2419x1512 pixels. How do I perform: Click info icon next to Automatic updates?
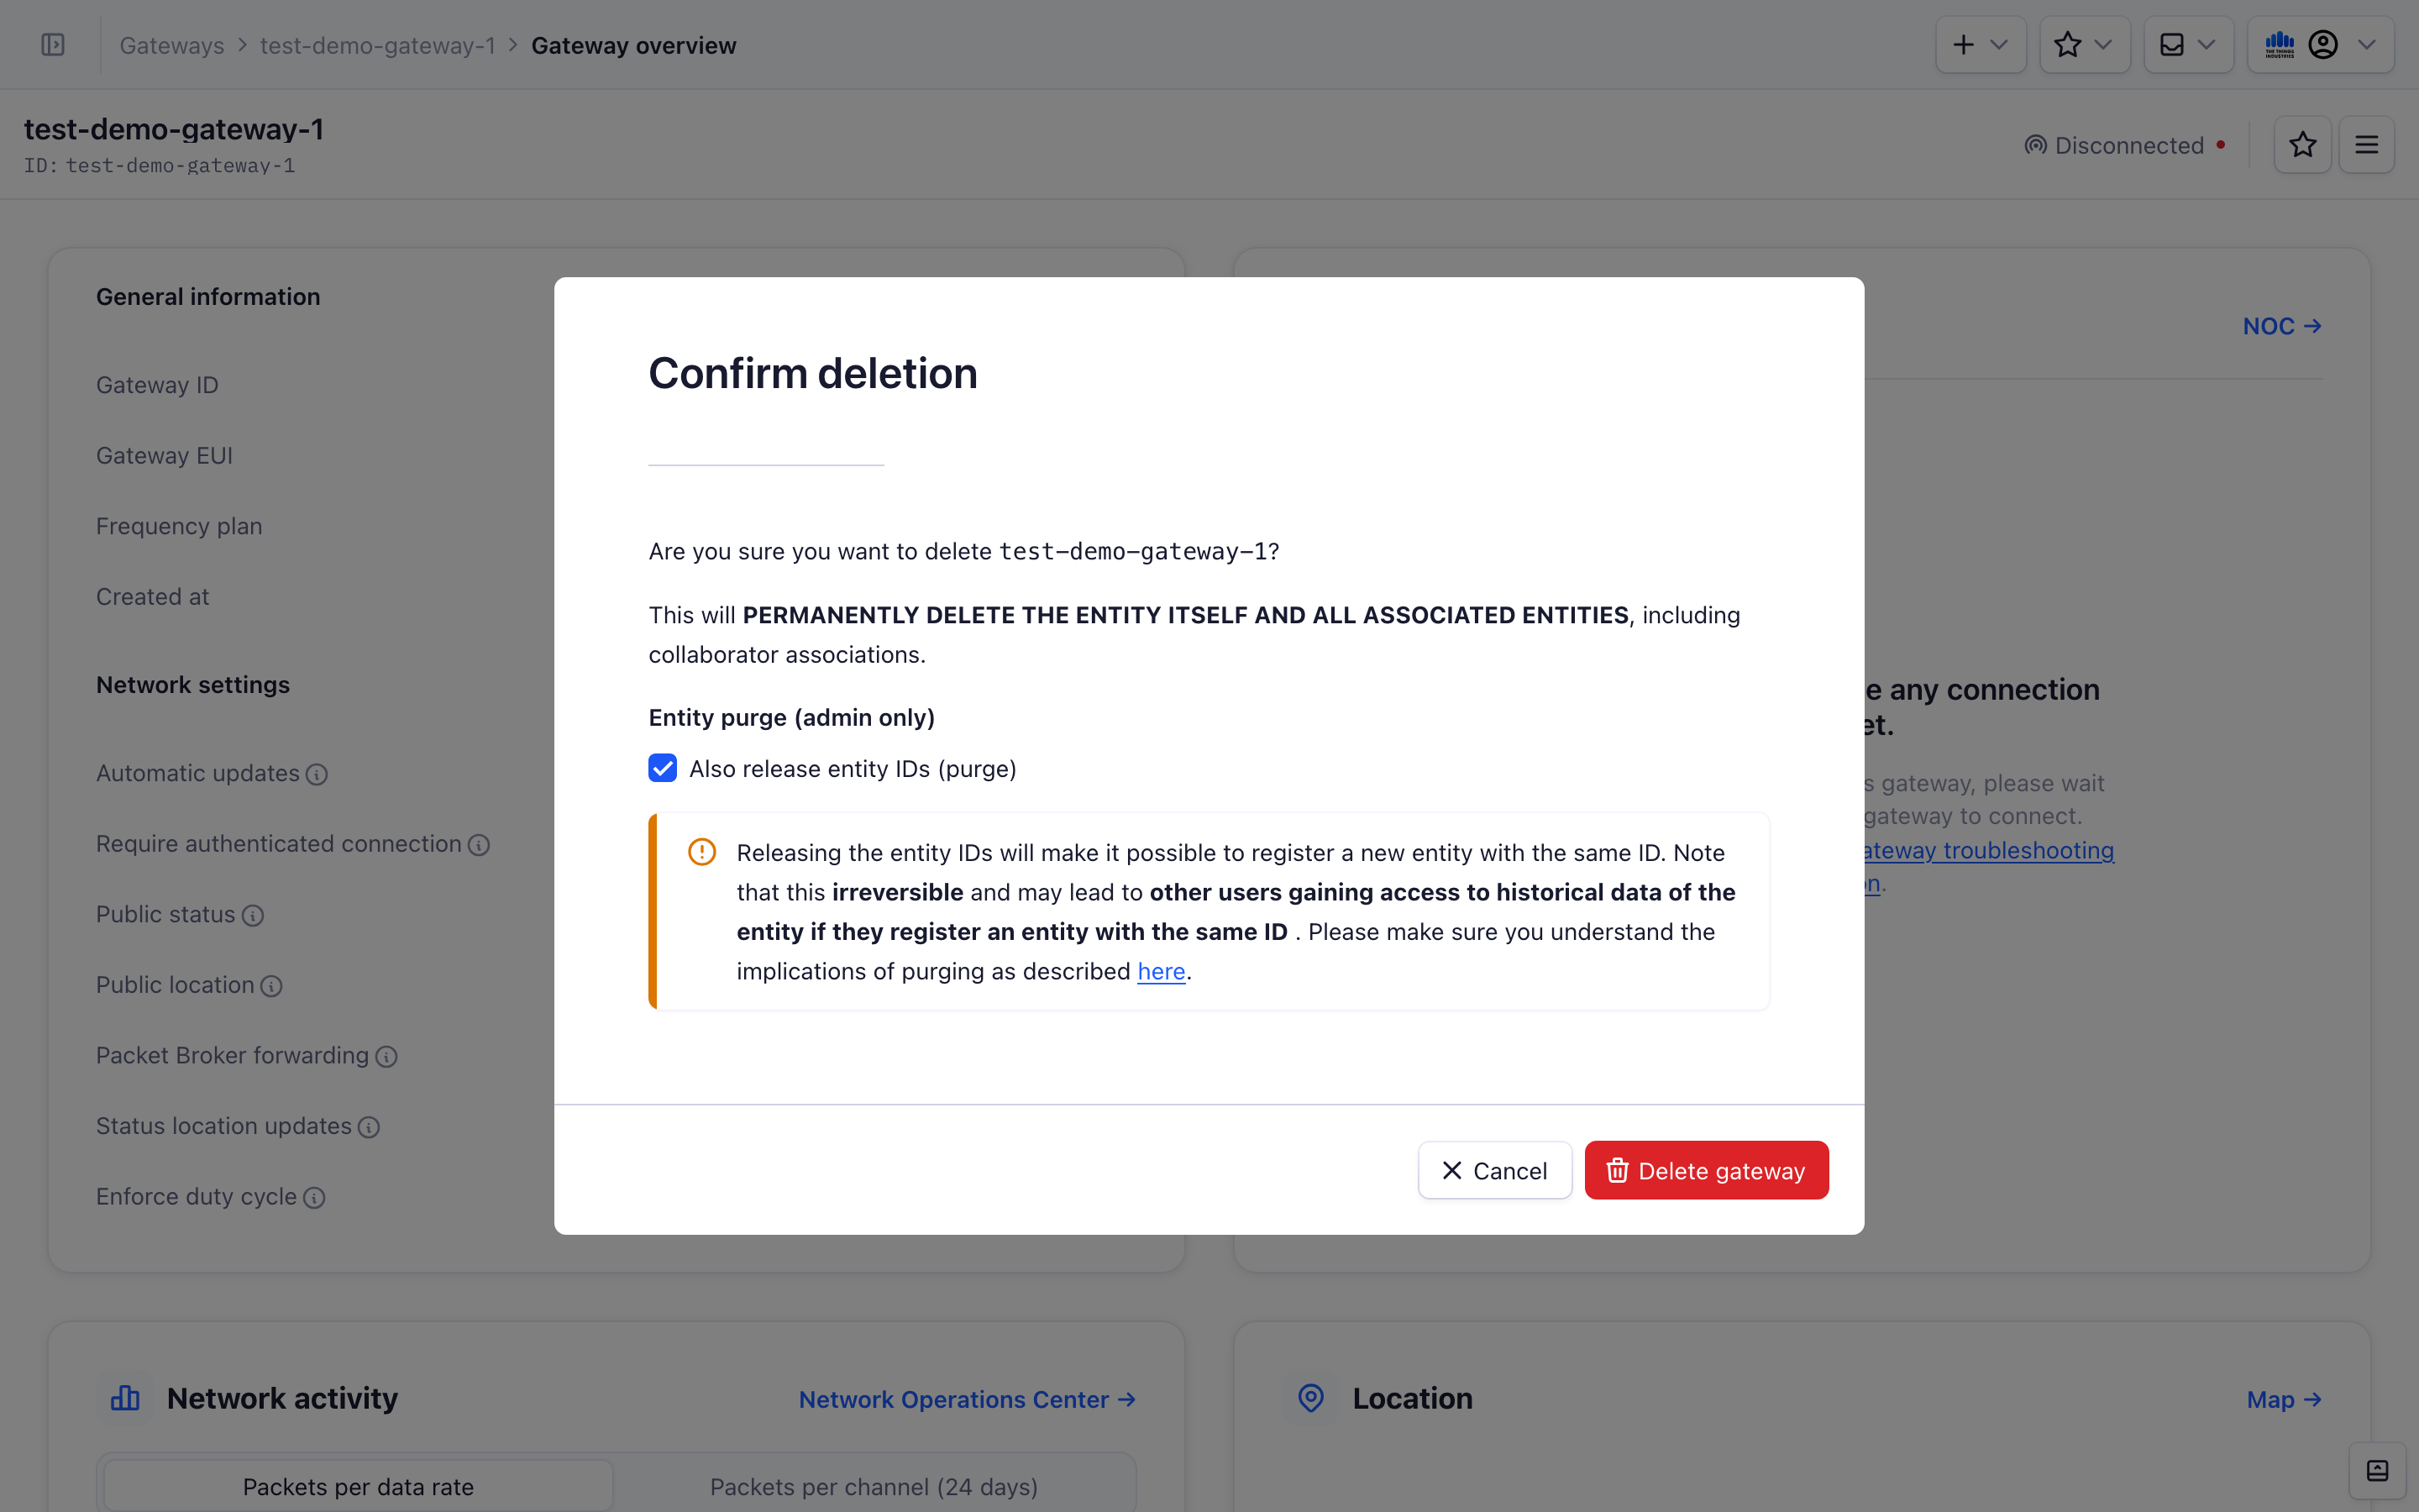tap(317, 774)
